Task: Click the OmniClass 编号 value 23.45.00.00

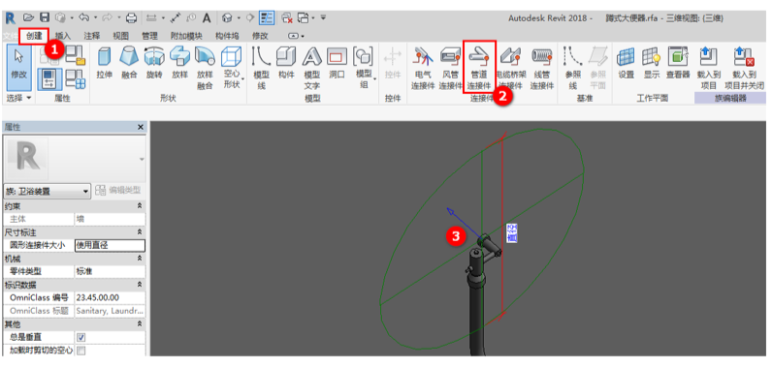Action: click(110, 297)
